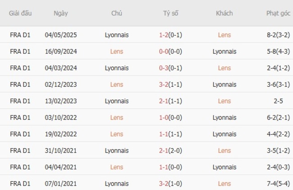This screenshot has height=190, width=293.
Task: Click Lens home team on 16/09/2024
Action: [116, 51]
